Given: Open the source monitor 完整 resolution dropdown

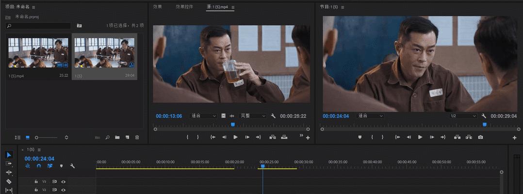Looking at the screenshot, I should pos(253,116).
